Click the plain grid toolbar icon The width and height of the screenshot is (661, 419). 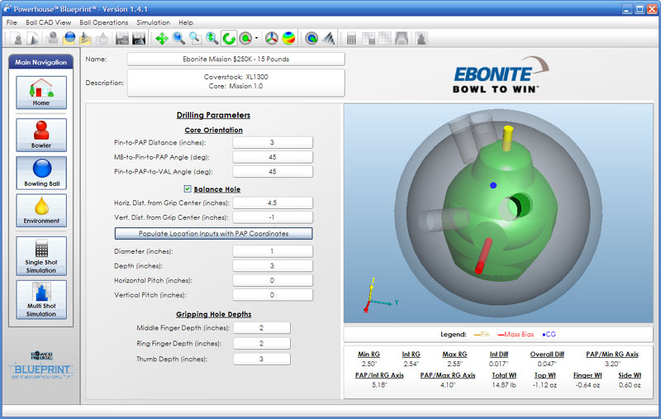[x=385, y=38]
